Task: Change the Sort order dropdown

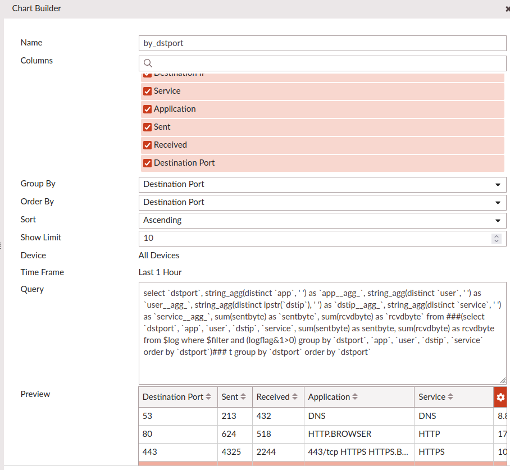Action: click(x=322, y=220)
